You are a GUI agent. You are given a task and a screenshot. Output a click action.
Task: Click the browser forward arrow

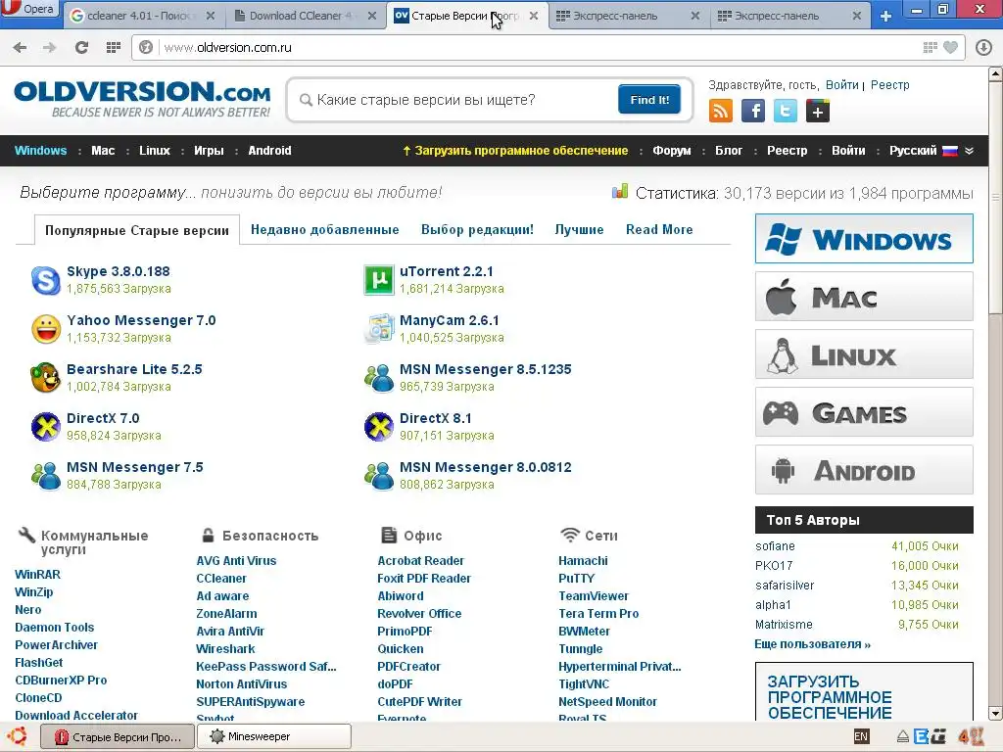pos(49,47)
